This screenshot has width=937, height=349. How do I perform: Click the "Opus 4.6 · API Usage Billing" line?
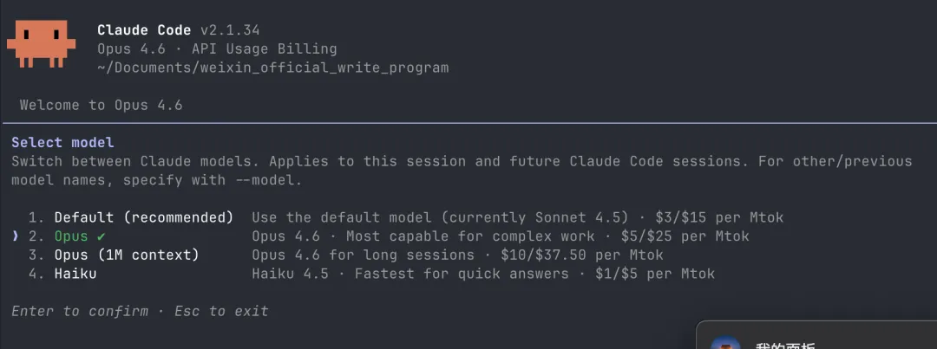(217, 48)
